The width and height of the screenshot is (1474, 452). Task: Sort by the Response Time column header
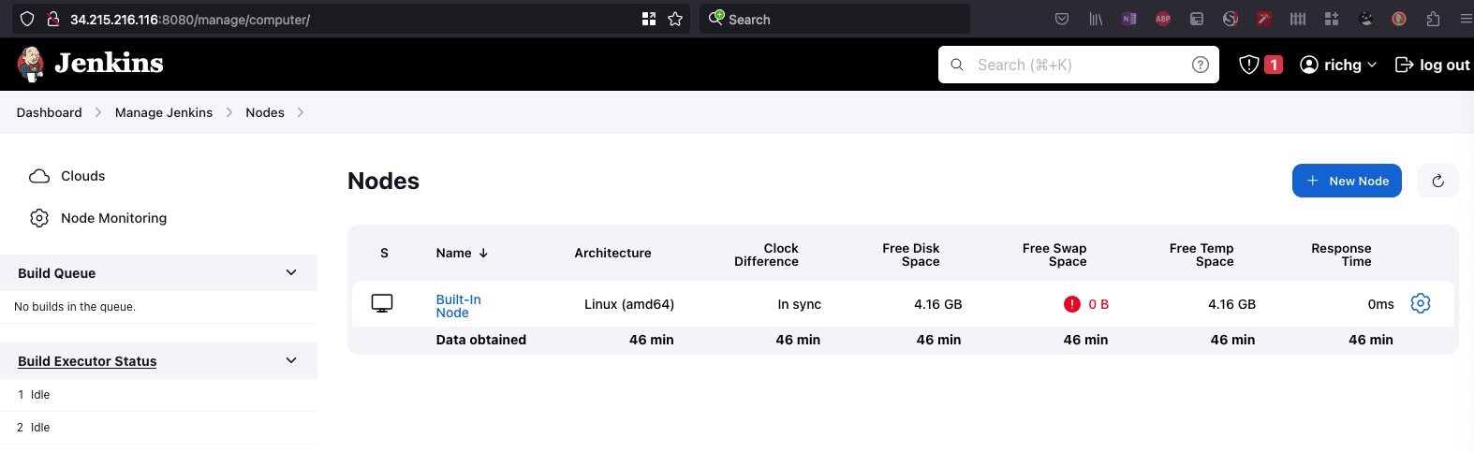1341,255
